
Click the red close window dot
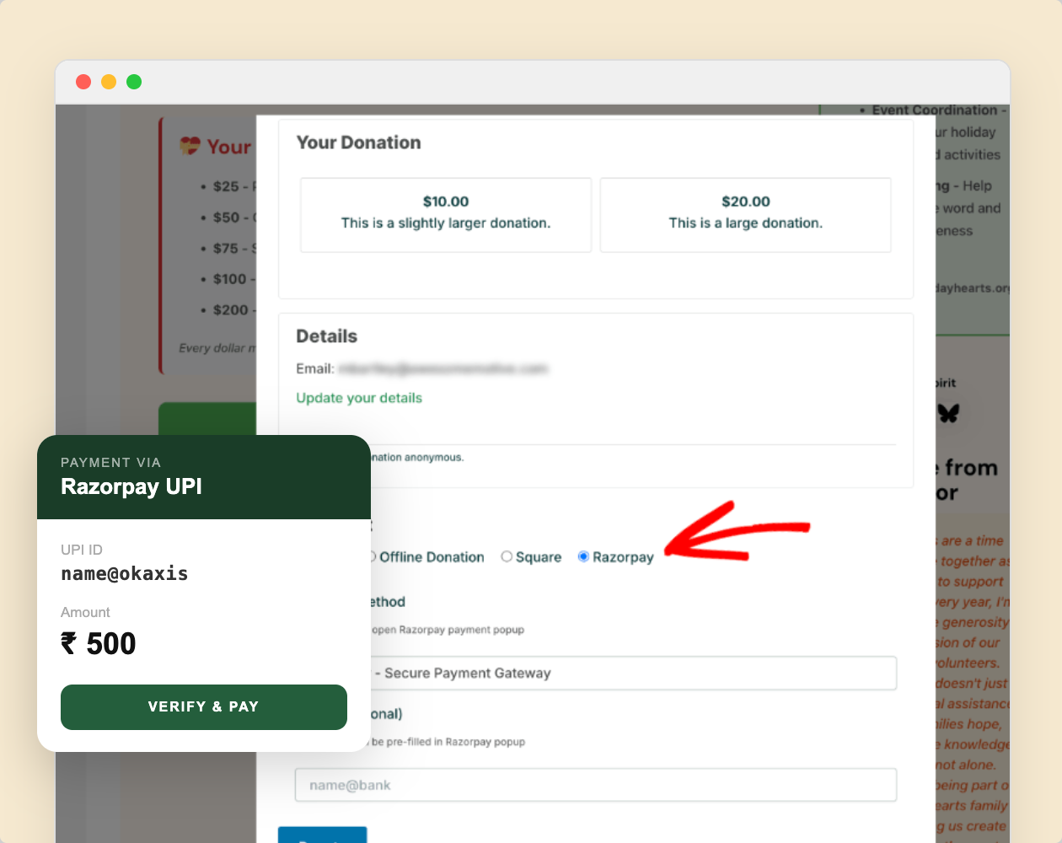click(83, 82)
